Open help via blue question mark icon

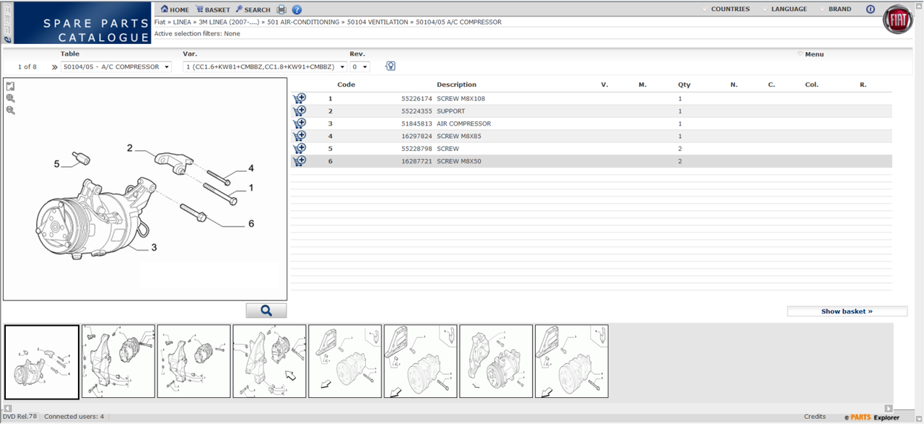pyautogui.click(x=297, y=9)
